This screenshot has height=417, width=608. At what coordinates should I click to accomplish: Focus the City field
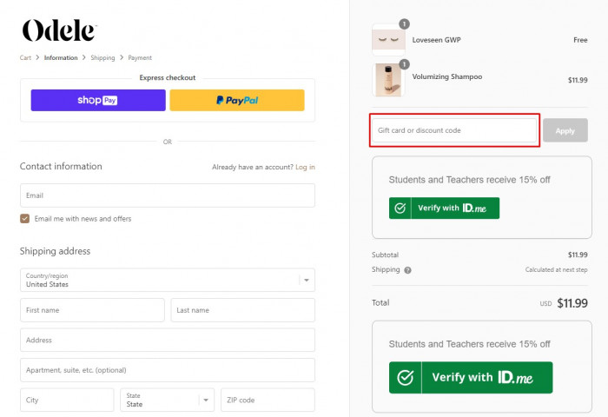click(67, 400)
